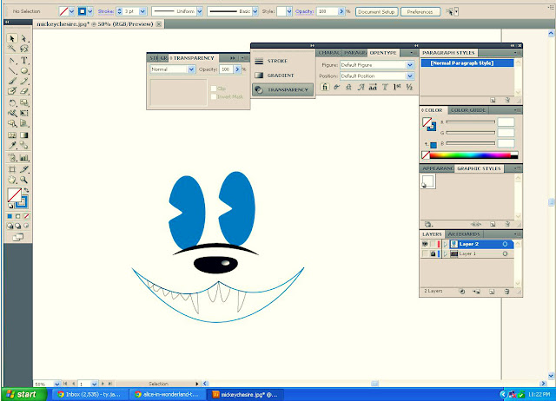Toggle visibility eye of Layer 2

[425, 244]
